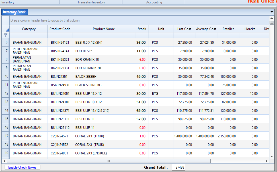Viewport: 277px width, 172px height.
Task: Open the tab list dropdown arrow
Action: pyautogui.click(x=272, y=12)
